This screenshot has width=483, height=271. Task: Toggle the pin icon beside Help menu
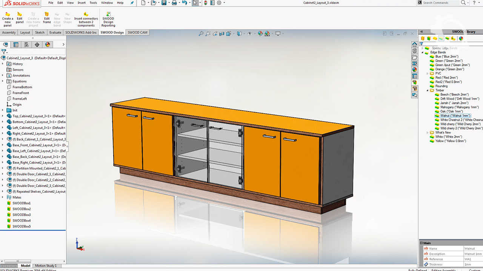(x=132, y=3)
